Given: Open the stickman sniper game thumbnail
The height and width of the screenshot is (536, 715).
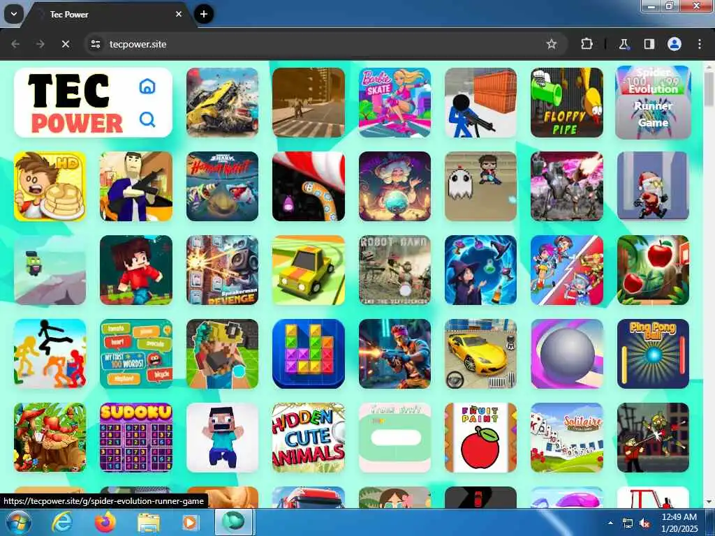Looking at the screenshot, I should tap(480, 103).
